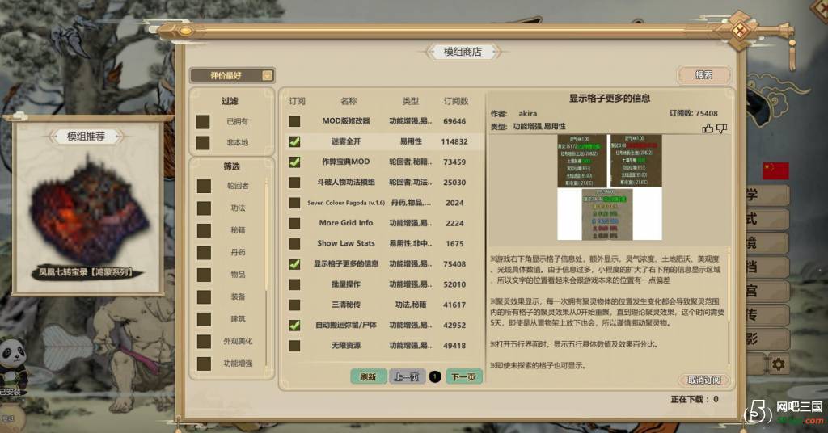The height and width of the screenshot is (433, 828).
Task: Open the mod preview screenshot thumbnail
Action: click(x=610, y=187)
